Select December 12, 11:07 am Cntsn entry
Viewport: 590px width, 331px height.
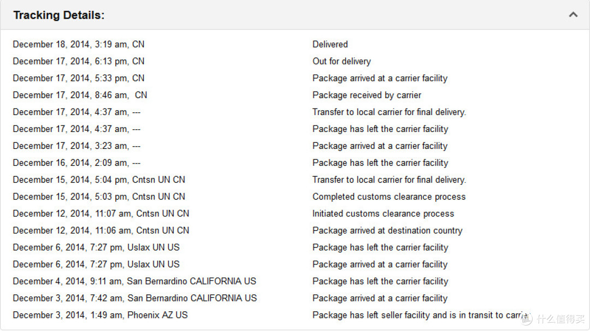coord(101,213)
